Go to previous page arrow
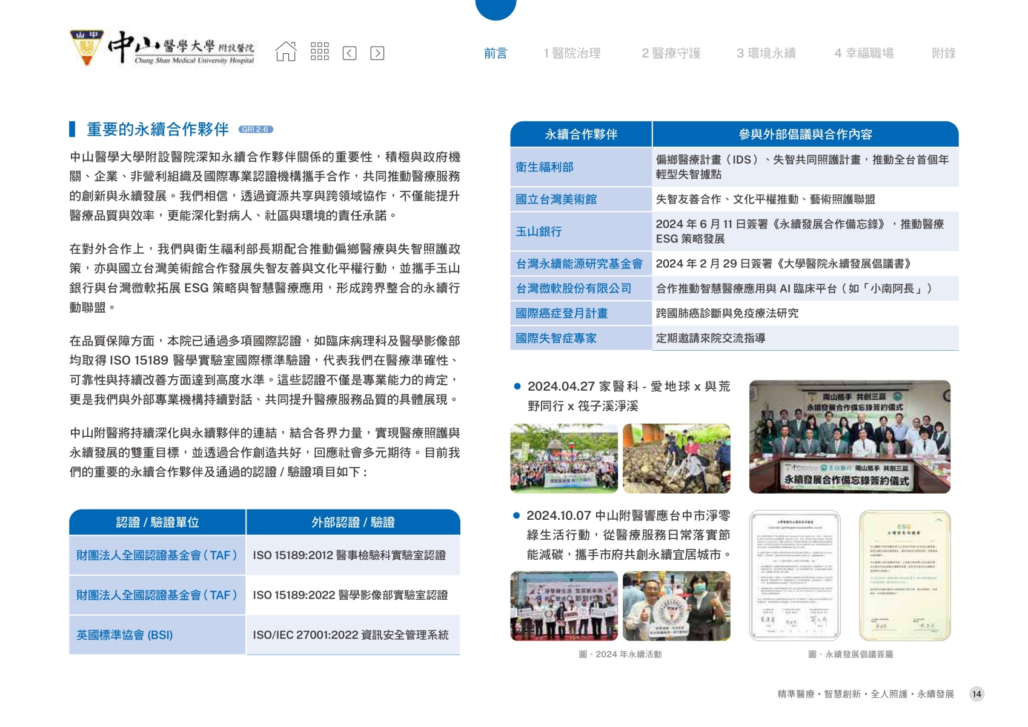The height and width of the screenshot is (727, 1028). 350,53
